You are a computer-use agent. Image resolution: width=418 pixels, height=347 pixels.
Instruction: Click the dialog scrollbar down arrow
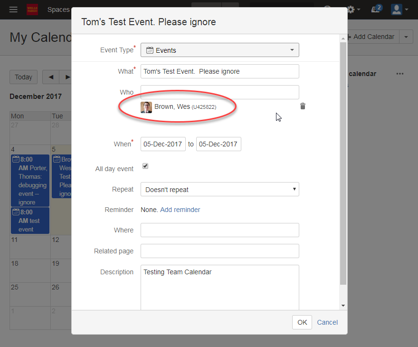(x=343, y=306)
